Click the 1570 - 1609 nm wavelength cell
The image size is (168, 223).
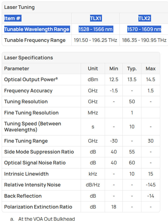[144, 29]
